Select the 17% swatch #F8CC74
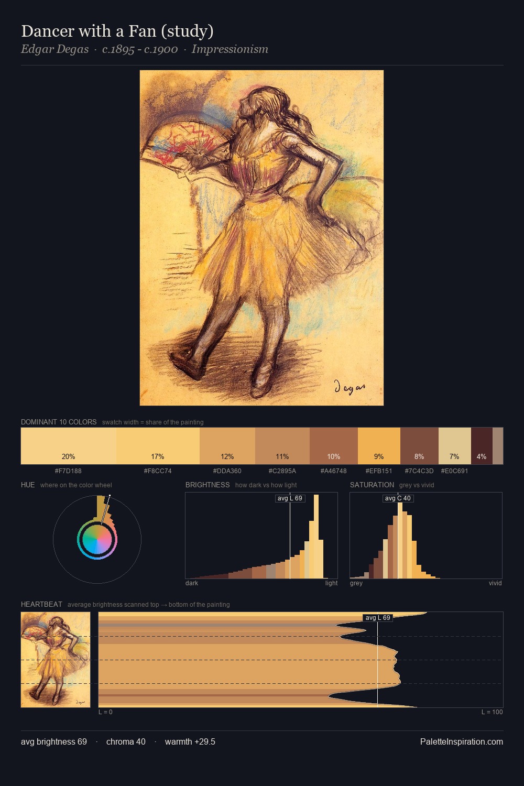 (158, 446)
